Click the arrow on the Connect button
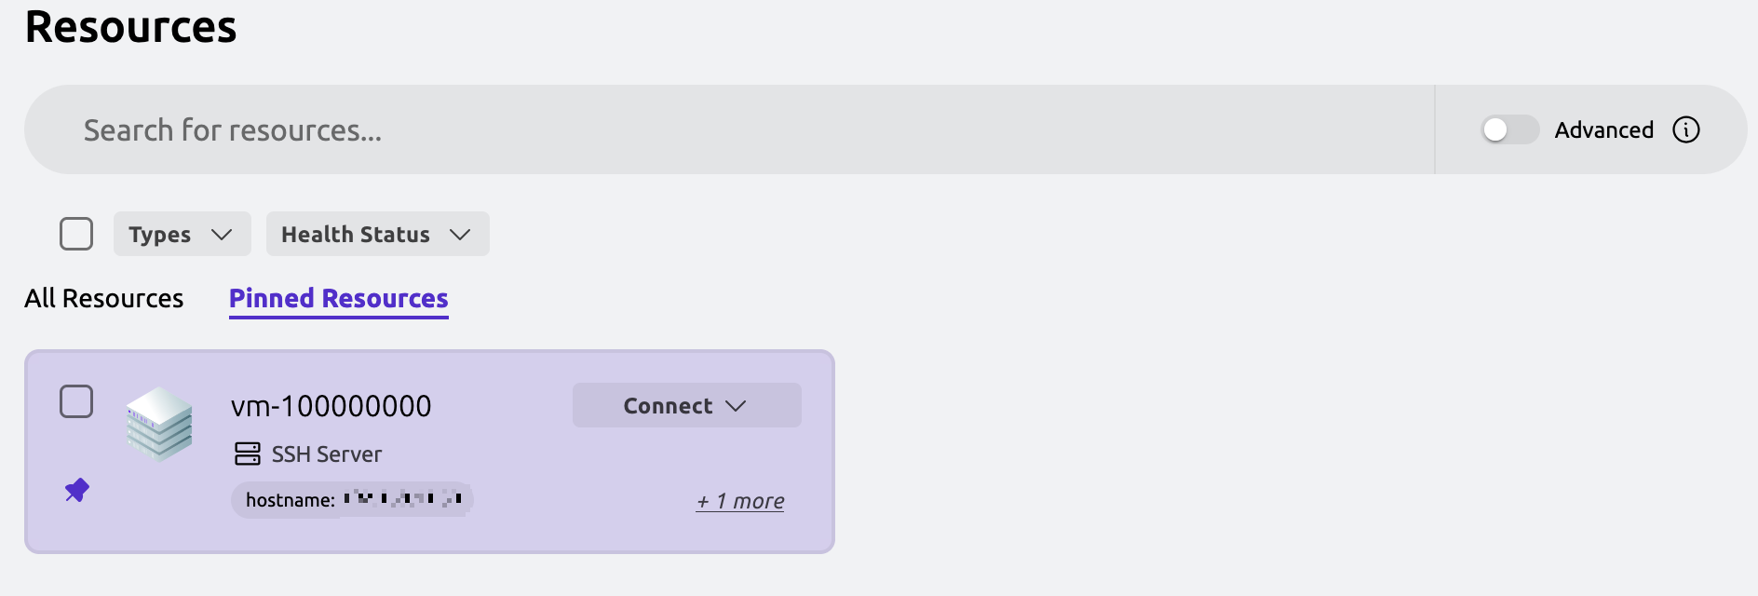The width and height of the screenshot is (1758, 596). (x=736, y=406)
